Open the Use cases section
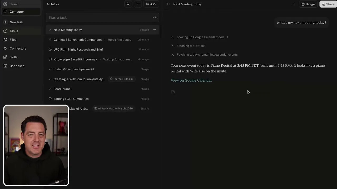The height and width of the screenshot is (189, 337). (21, 66)
